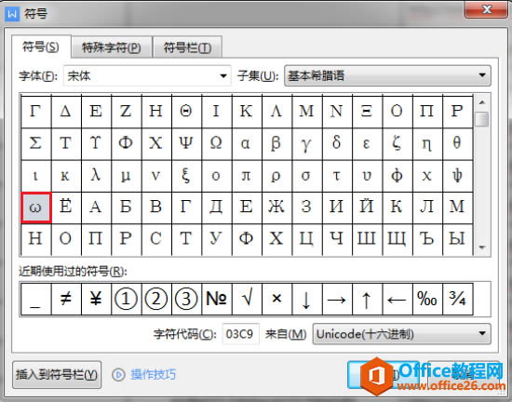Click the 插入到符号栏(Y) button

pyautogui.click(x=57, y=375)
